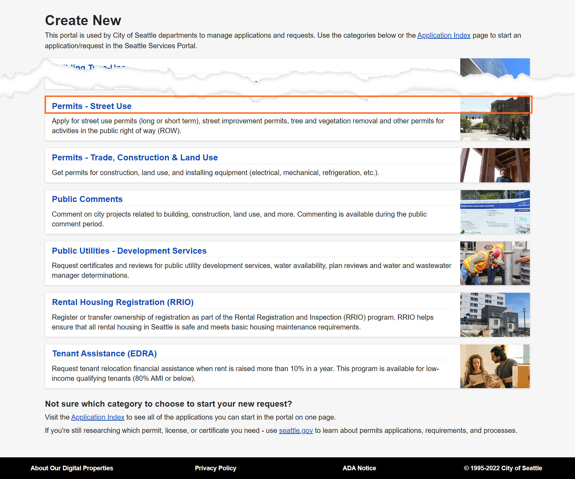The image size is (575, 479).
Task: Click the Street Use description text
Action: [x=248, y=126]
